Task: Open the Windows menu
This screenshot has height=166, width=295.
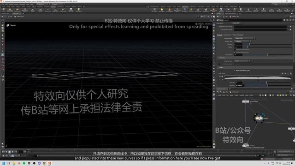Action: point(22,4)
